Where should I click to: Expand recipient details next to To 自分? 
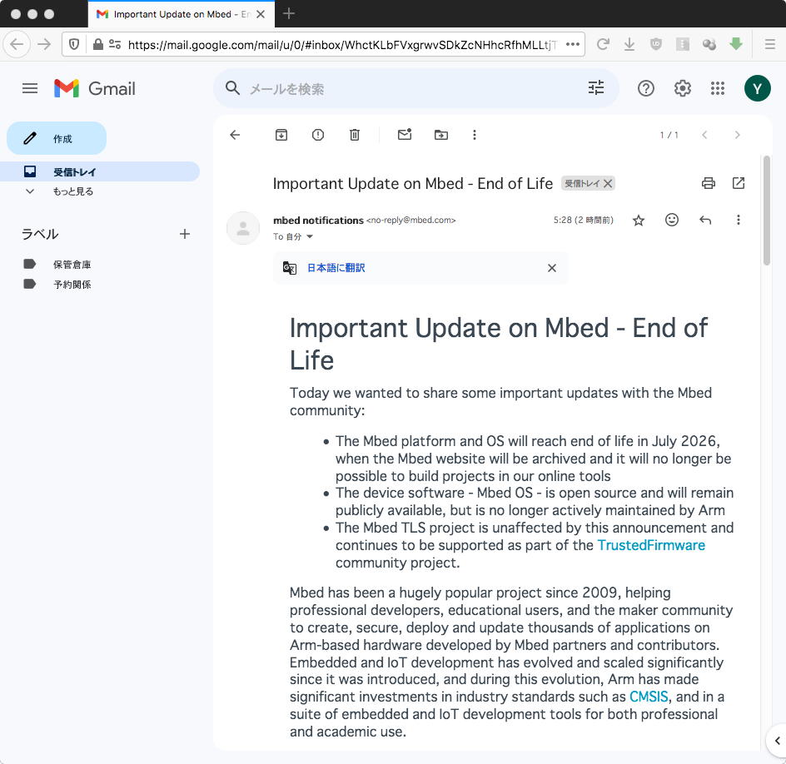point(309,237)
